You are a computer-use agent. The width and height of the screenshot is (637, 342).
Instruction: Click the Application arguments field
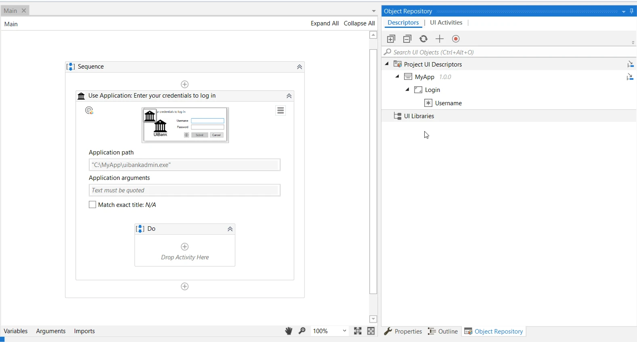pos(184,190)
